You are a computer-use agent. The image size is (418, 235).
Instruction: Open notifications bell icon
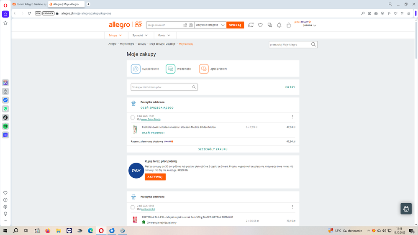coord(279,25)
